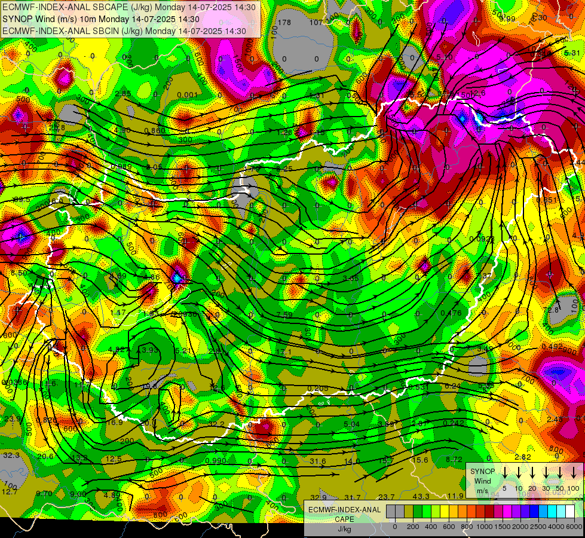Click the 32.3 value on the map
The width and height of the screenshot is (585, 538).
[x=11, y=456]
